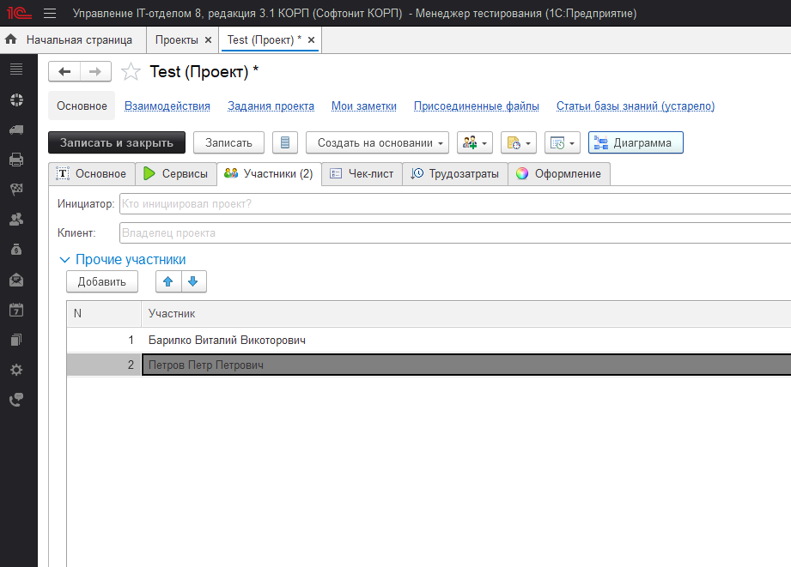Switch to the Трудозатраты tab
Image resolution: width=791 pixels, height=567 pixels.
click(454, 173)
